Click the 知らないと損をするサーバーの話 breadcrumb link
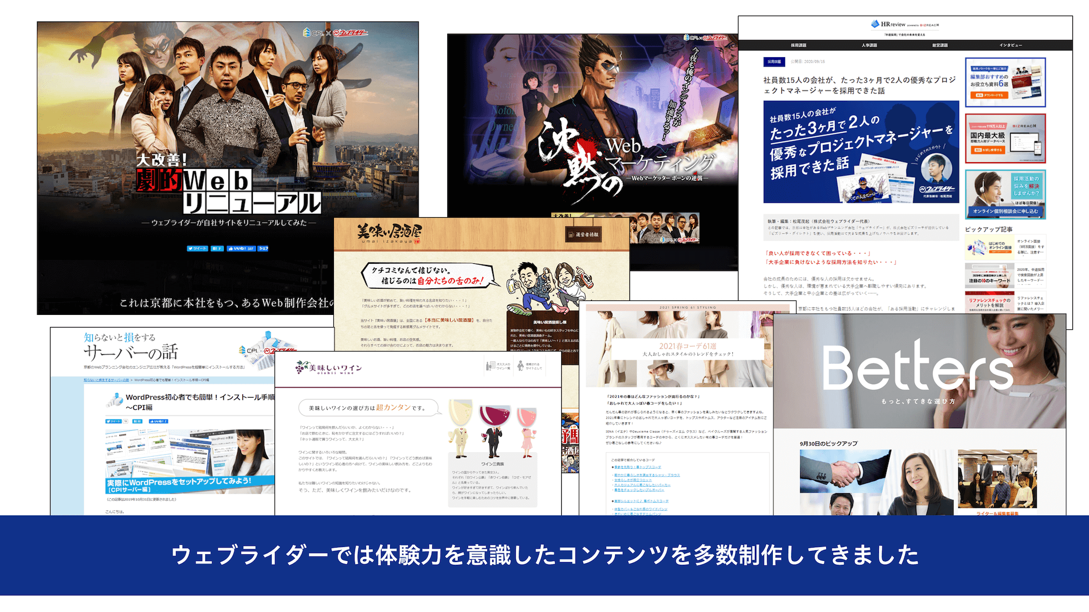Screen dimensions: 1089x612 coord(106,380)
